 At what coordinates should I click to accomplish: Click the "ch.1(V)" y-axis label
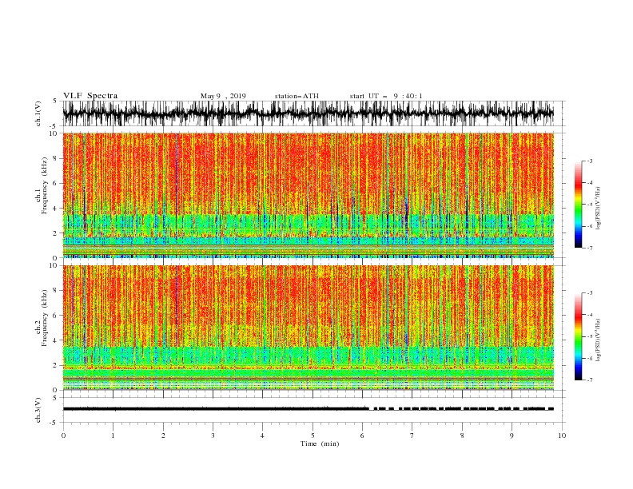[38, 113]
